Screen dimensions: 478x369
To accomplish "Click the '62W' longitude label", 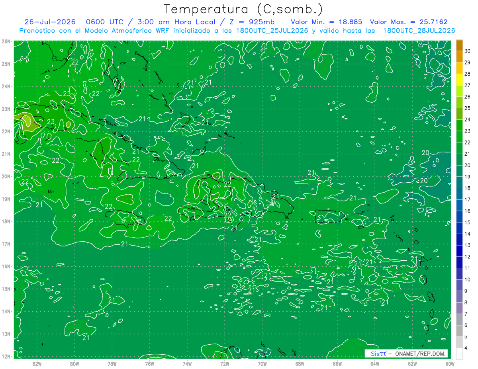I will click(x=412, y=363).
